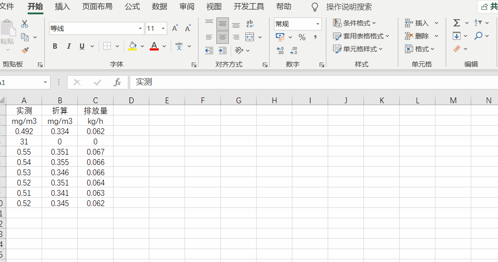
Task: Click the Clear eraser icon
Action: pyautogui.click(x=457, y=49)
